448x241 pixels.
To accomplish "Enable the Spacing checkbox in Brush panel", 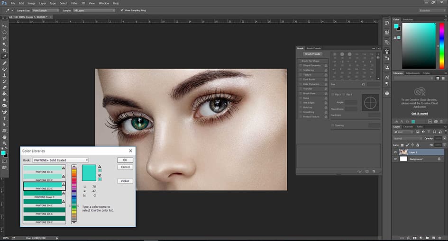I will point(332,125).
